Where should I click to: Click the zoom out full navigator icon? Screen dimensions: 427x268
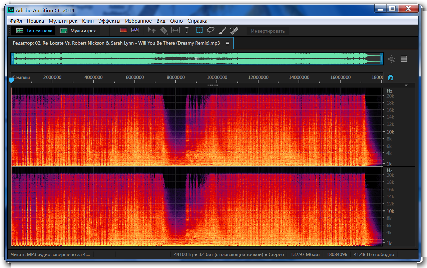pos(391,59)
